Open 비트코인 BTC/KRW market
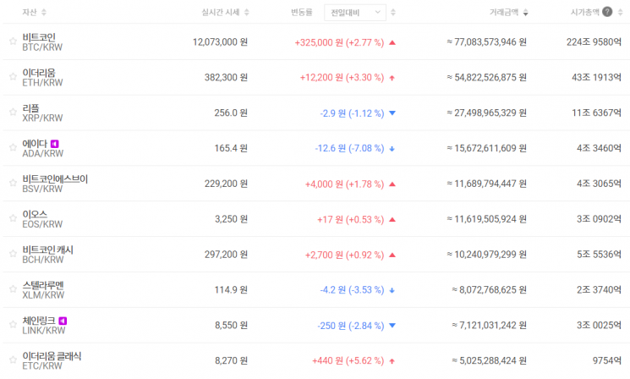 42,42
